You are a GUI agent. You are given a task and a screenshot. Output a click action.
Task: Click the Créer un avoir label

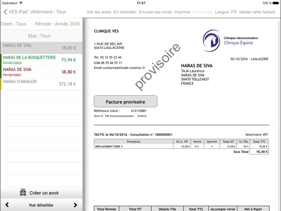coord(44,193)
